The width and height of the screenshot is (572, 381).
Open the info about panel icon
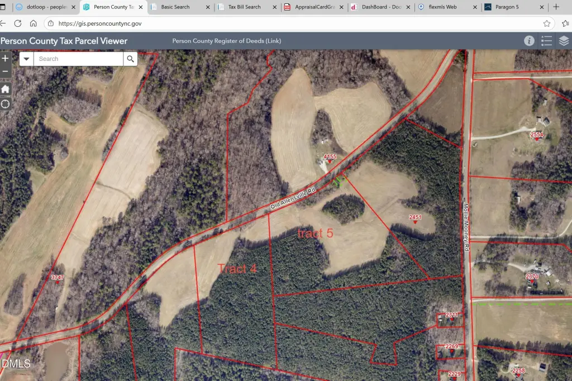529,41
